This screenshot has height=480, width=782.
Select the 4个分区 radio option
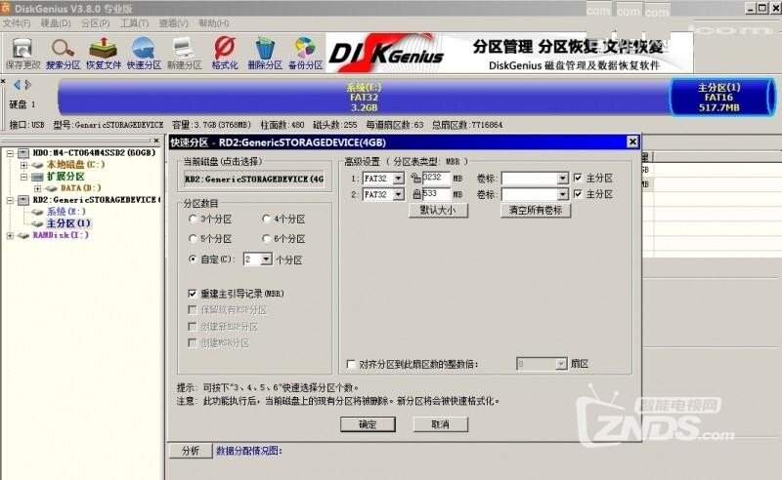tap(266, 219)
